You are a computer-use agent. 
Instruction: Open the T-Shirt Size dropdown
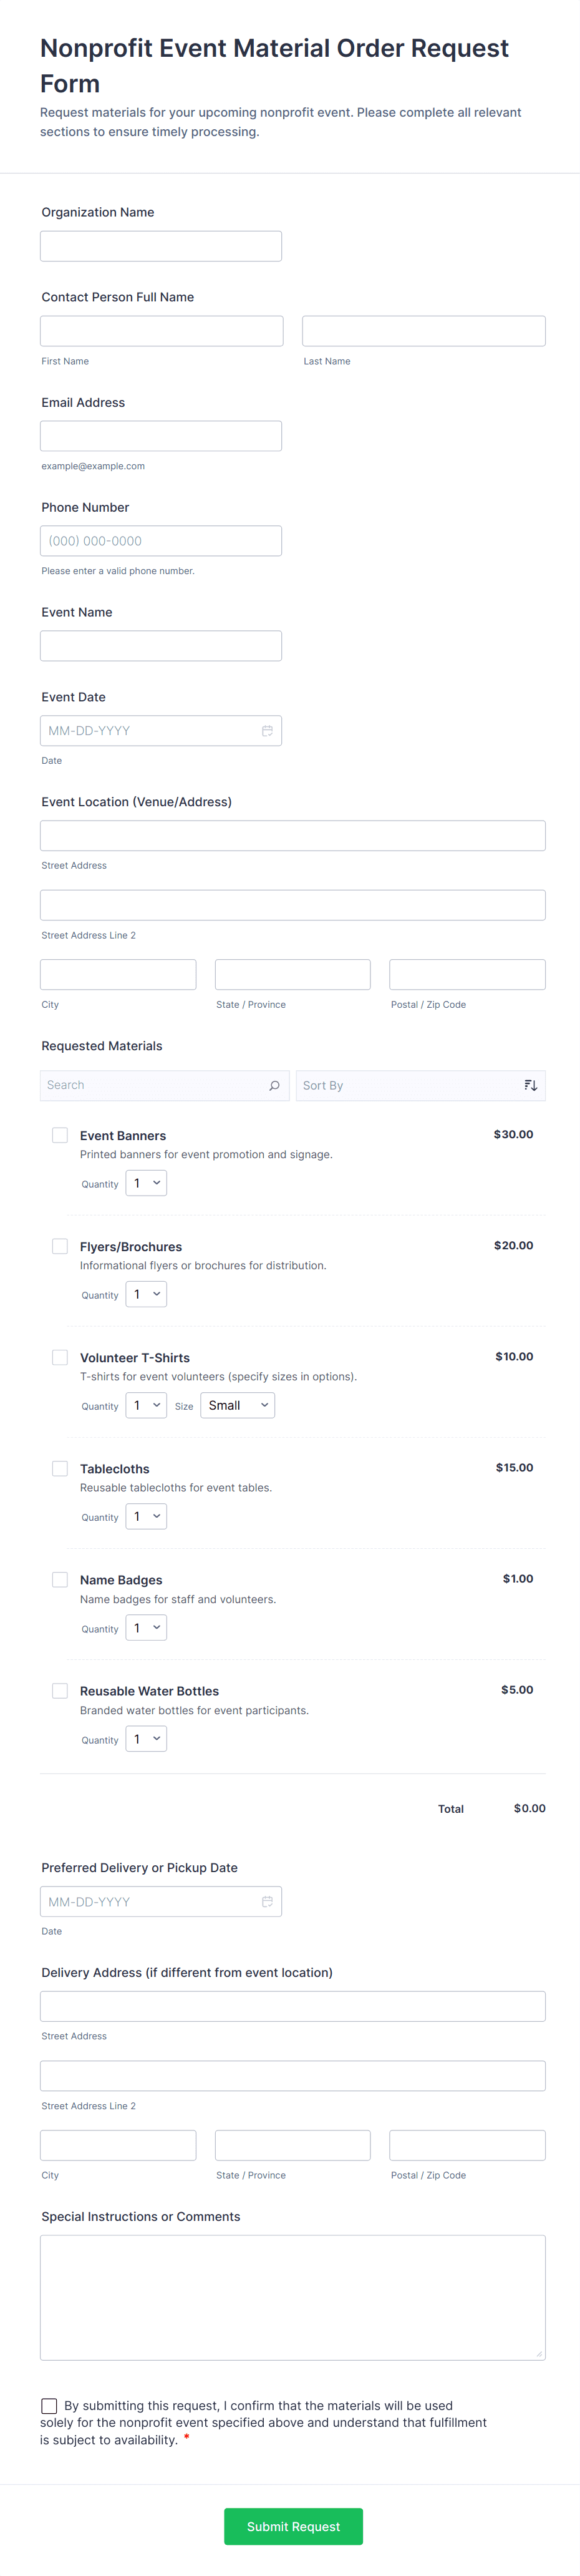[x=237, y=1405]
